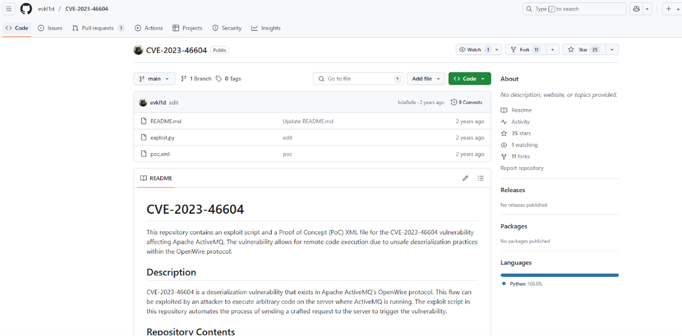Open the Actions tab
The image size is (682, 336).
149,28
